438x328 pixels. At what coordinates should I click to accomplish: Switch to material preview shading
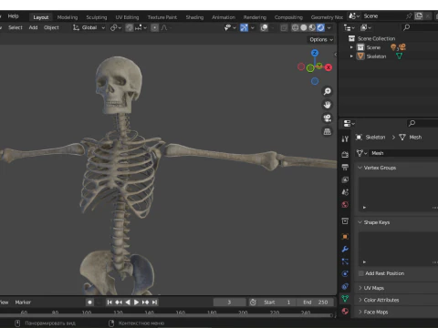(312, 28)
